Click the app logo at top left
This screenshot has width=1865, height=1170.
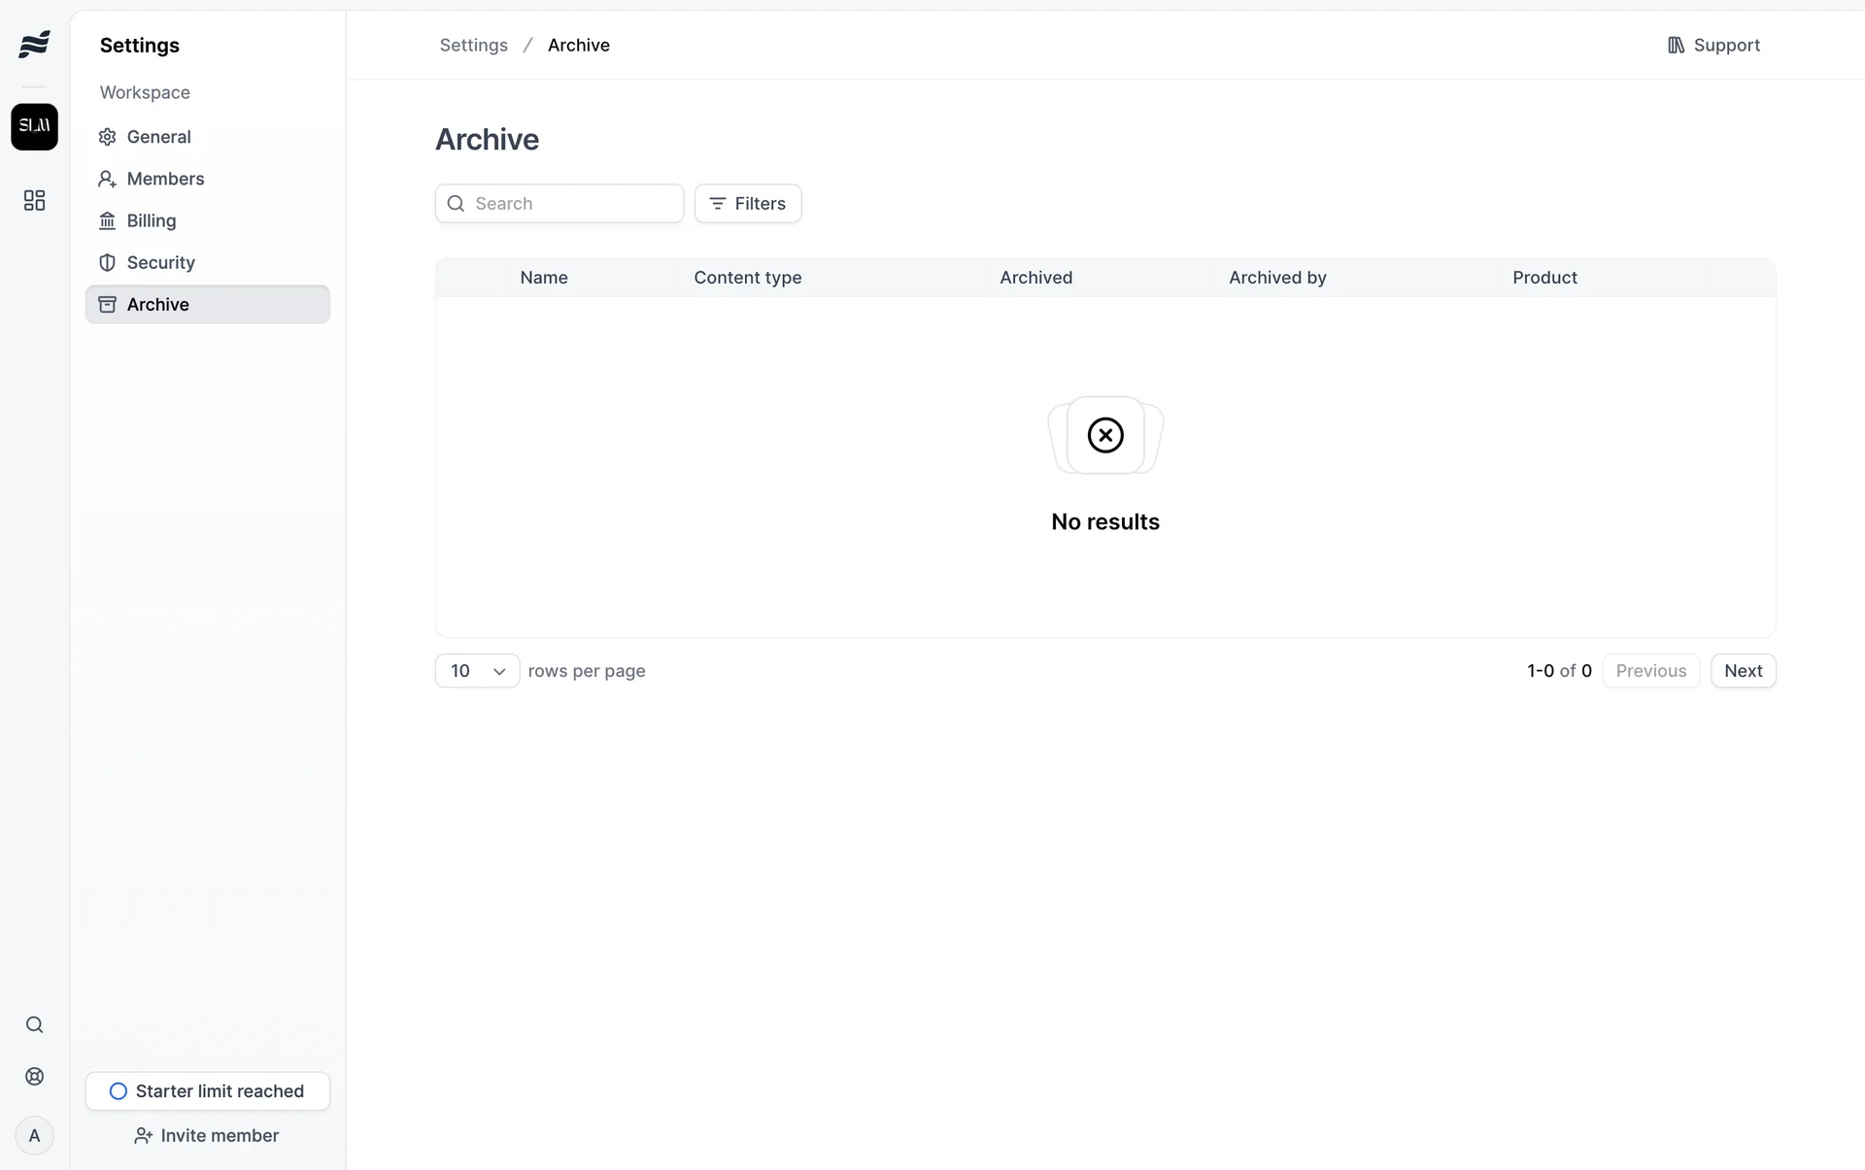34,45
